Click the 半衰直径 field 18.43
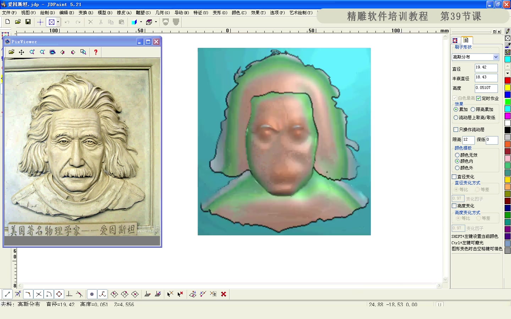Image resolution: width=511 pixels, height=319 pixels. tap(486, 78)
